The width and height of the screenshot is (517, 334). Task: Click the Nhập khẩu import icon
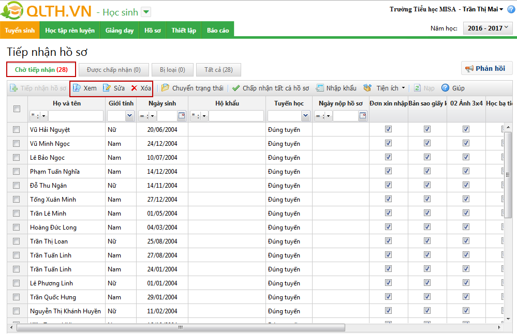[x=320, y=88]
